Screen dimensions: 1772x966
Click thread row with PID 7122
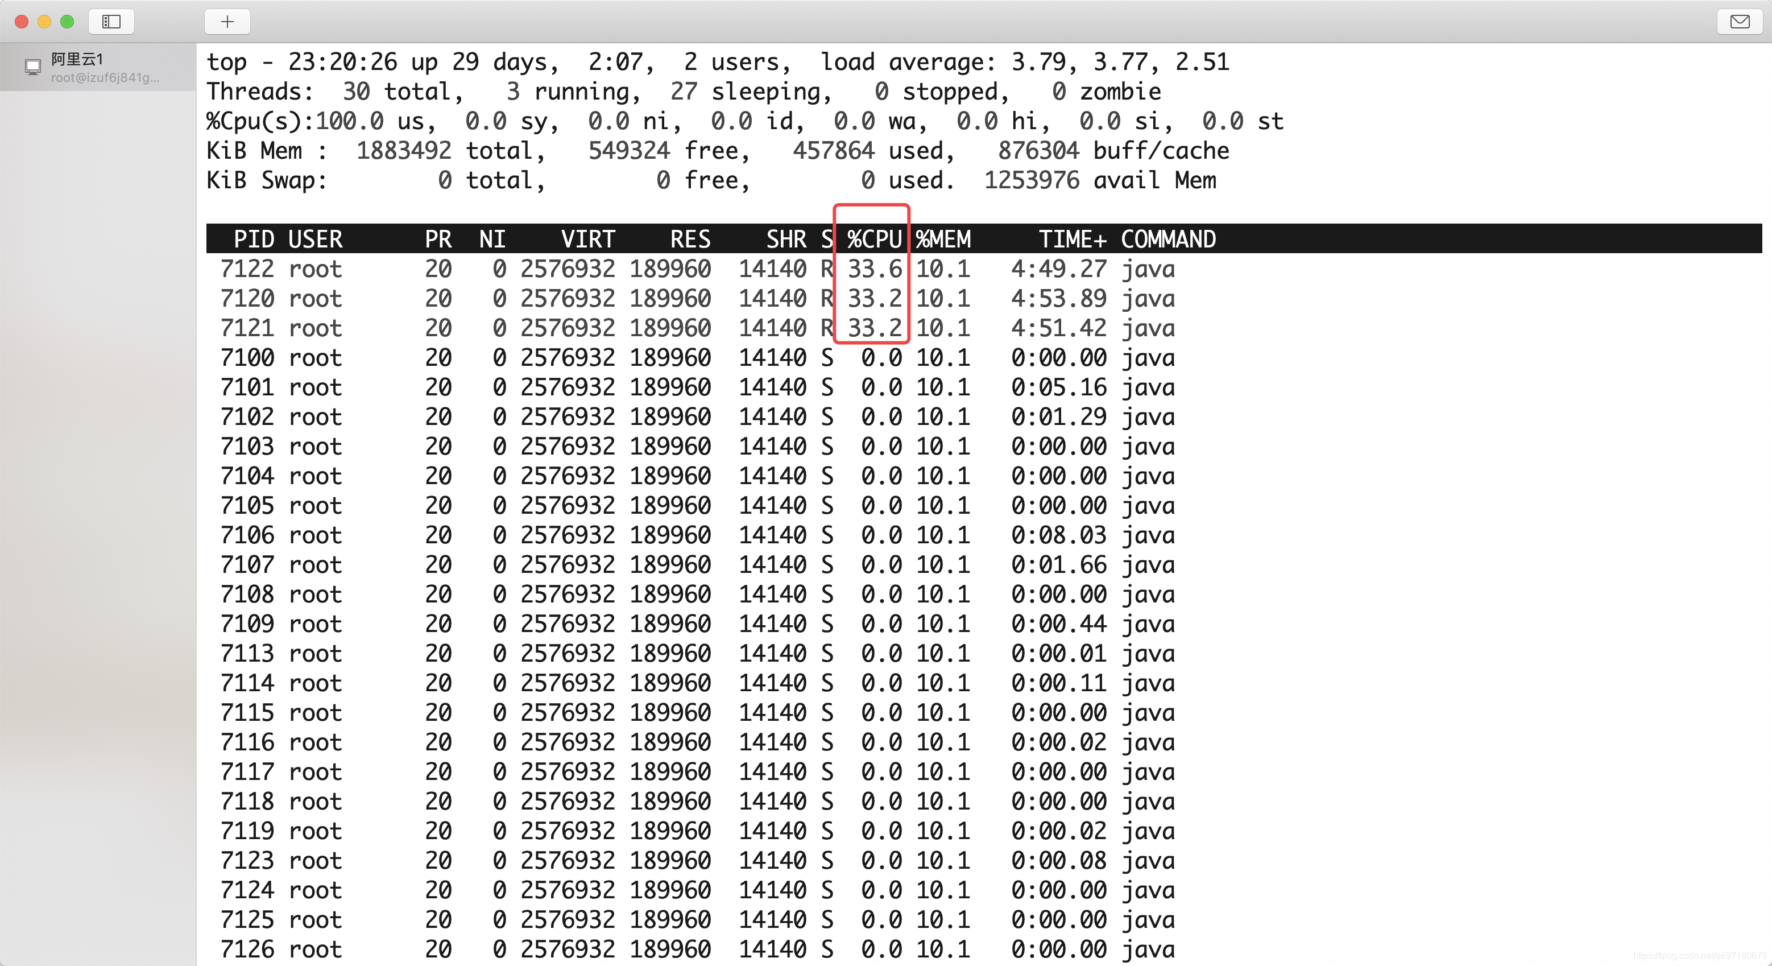click(247, 269)
